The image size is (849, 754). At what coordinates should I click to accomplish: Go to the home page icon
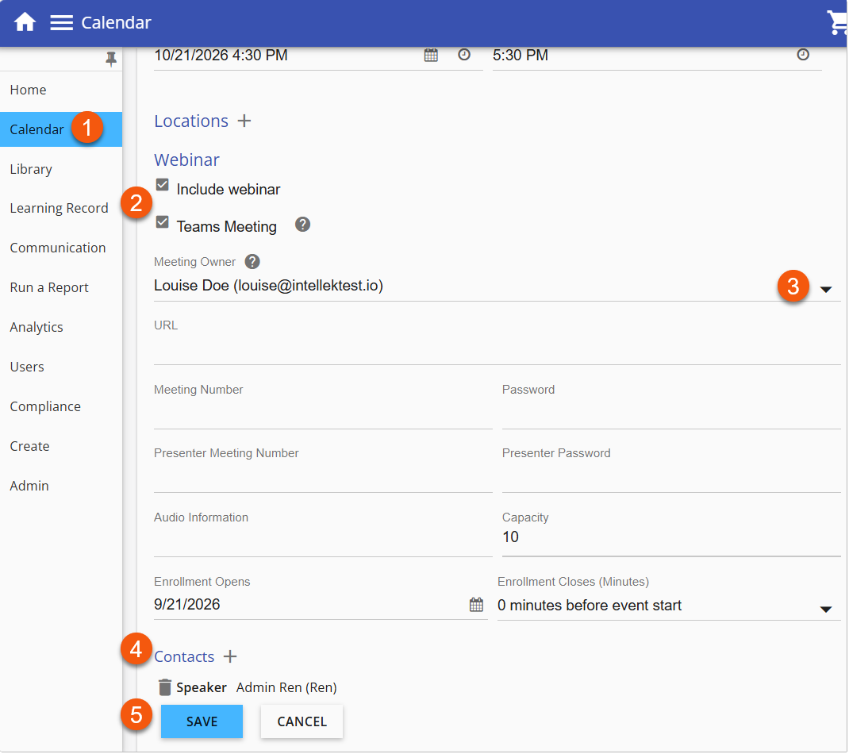pos(25,22)
